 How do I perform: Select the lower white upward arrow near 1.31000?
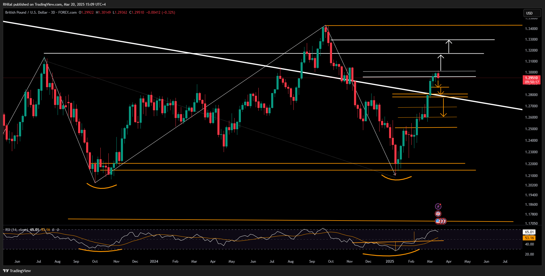point(441,62)
